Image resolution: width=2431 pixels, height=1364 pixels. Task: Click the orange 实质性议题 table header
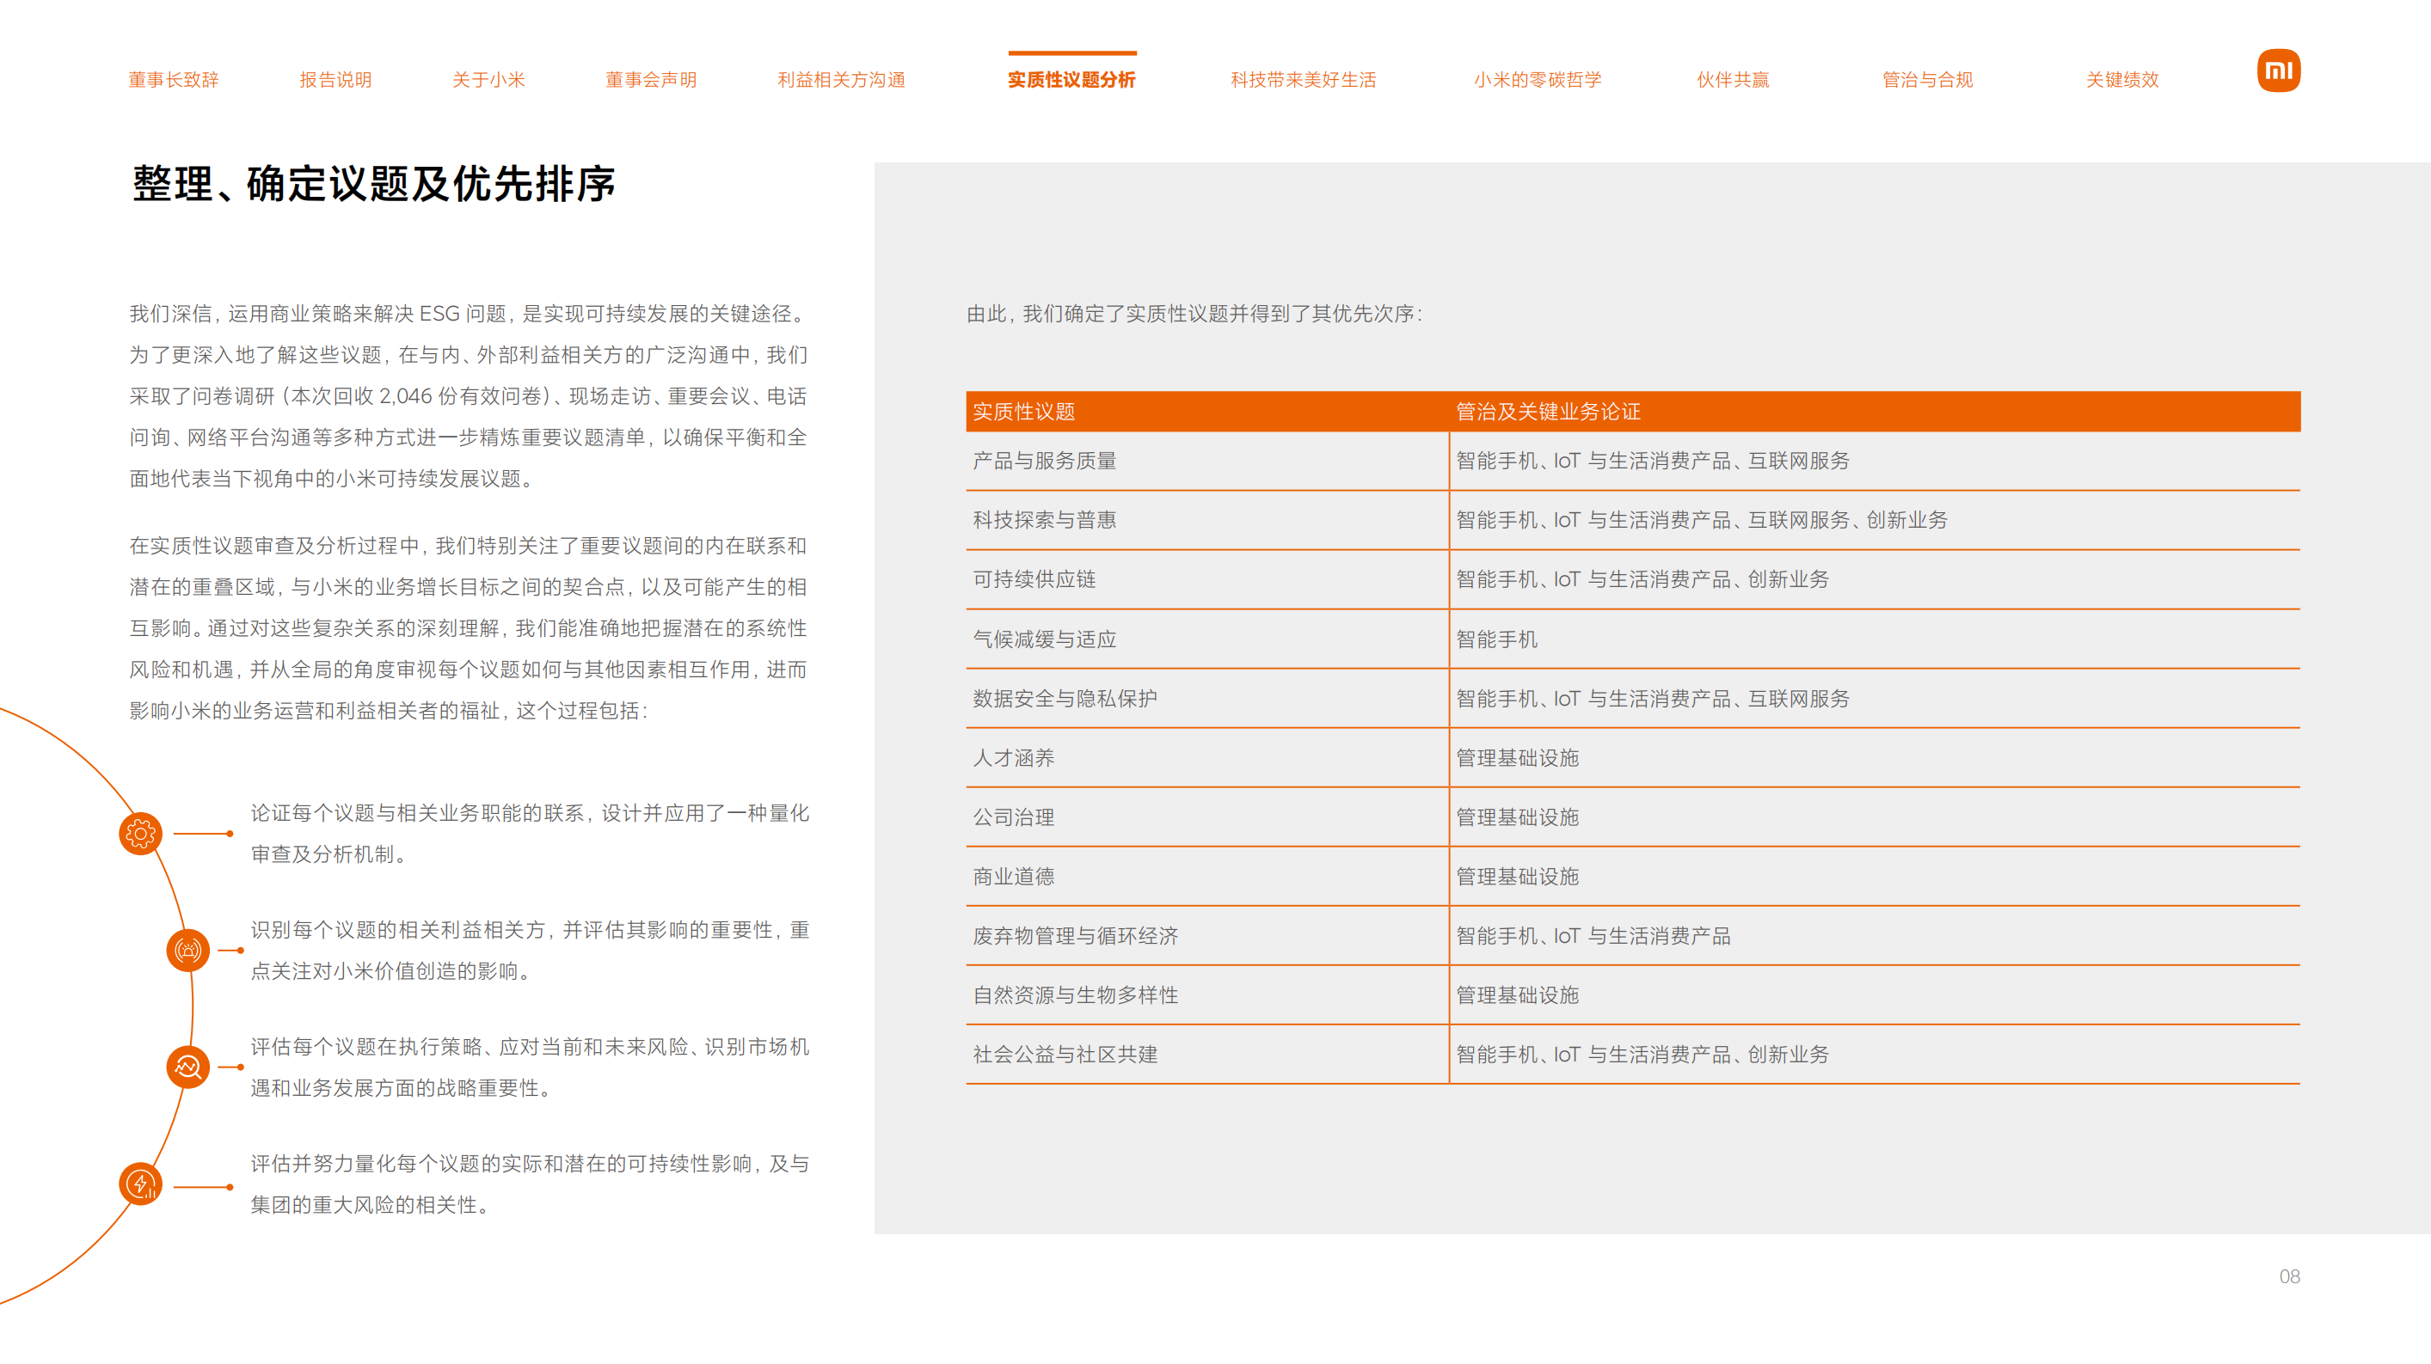[1024, 413]
